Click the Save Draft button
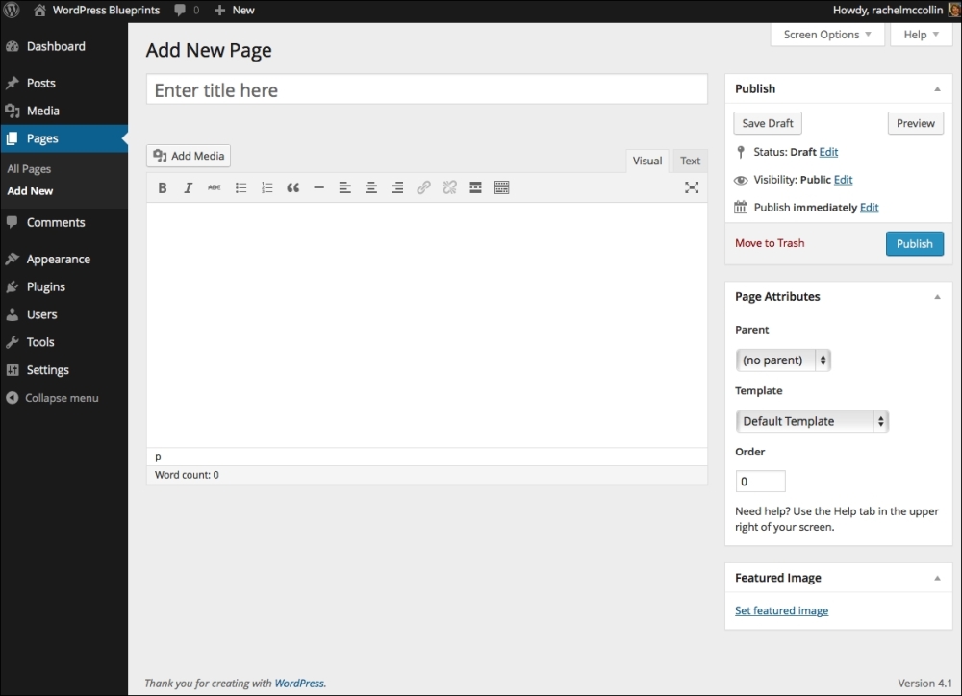 [x=768, y=123]
